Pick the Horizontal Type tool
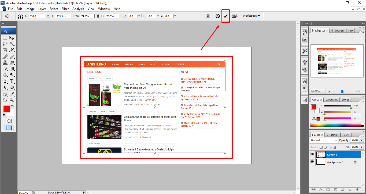 click(x=12, y=81)
